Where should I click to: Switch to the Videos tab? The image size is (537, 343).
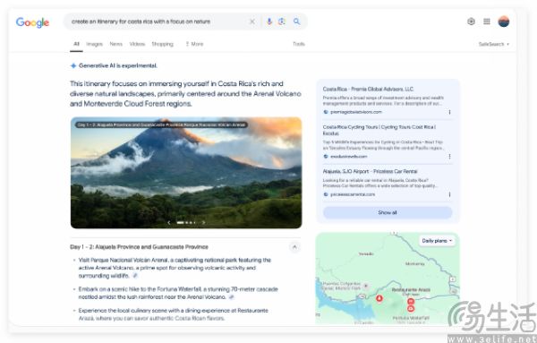click(137, 44)
